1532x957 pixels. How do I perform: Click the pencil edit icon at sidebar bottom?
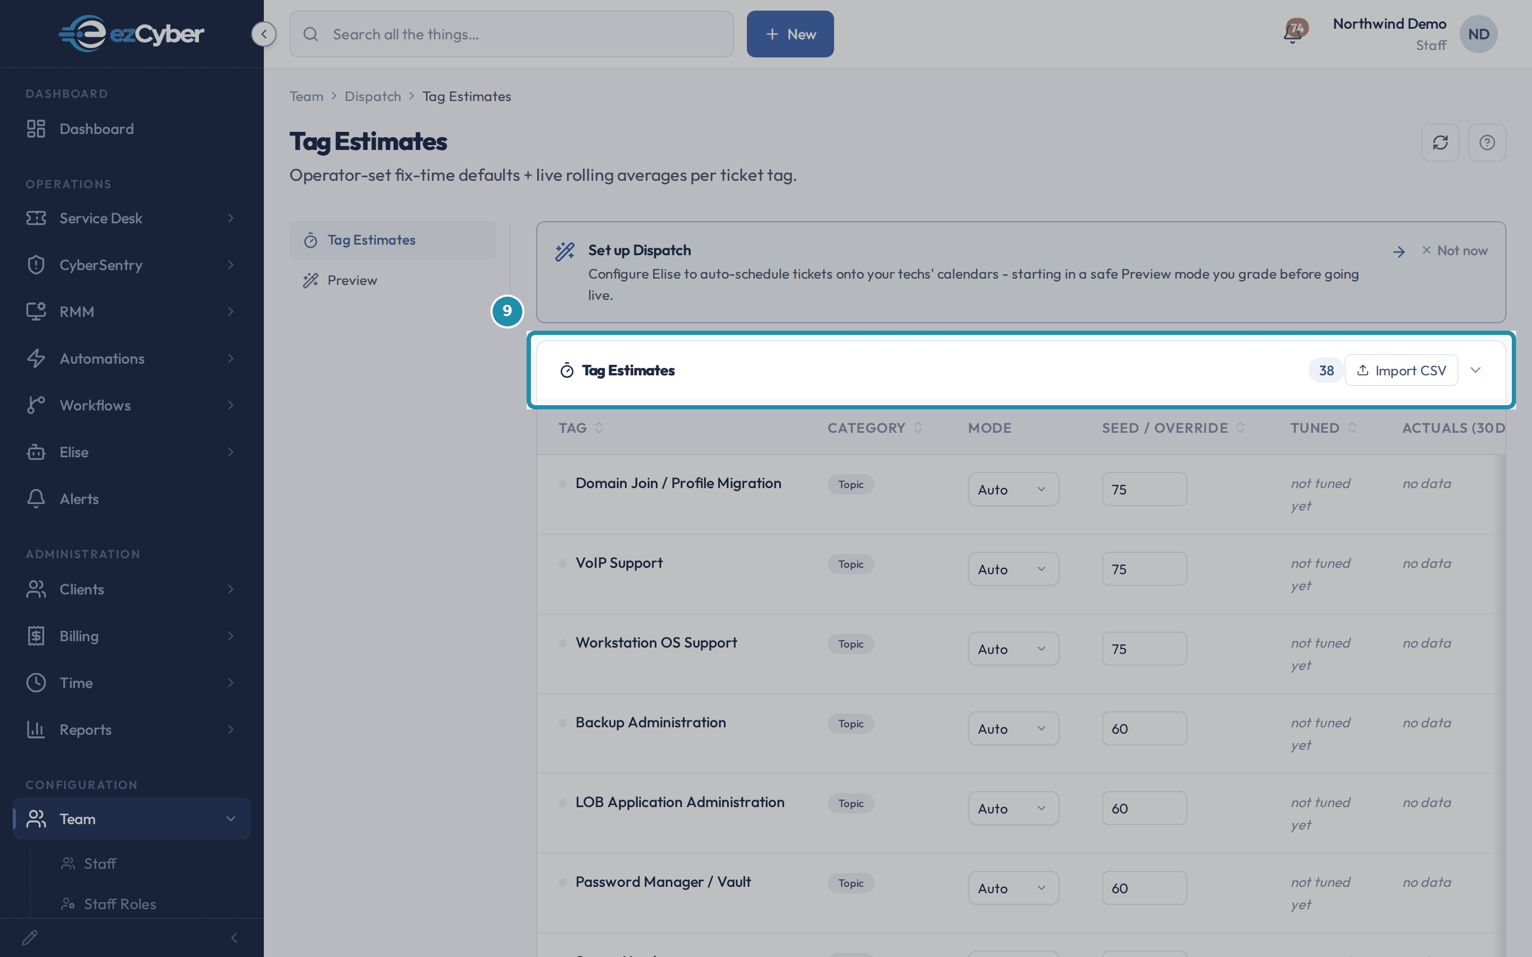[30, 937]
